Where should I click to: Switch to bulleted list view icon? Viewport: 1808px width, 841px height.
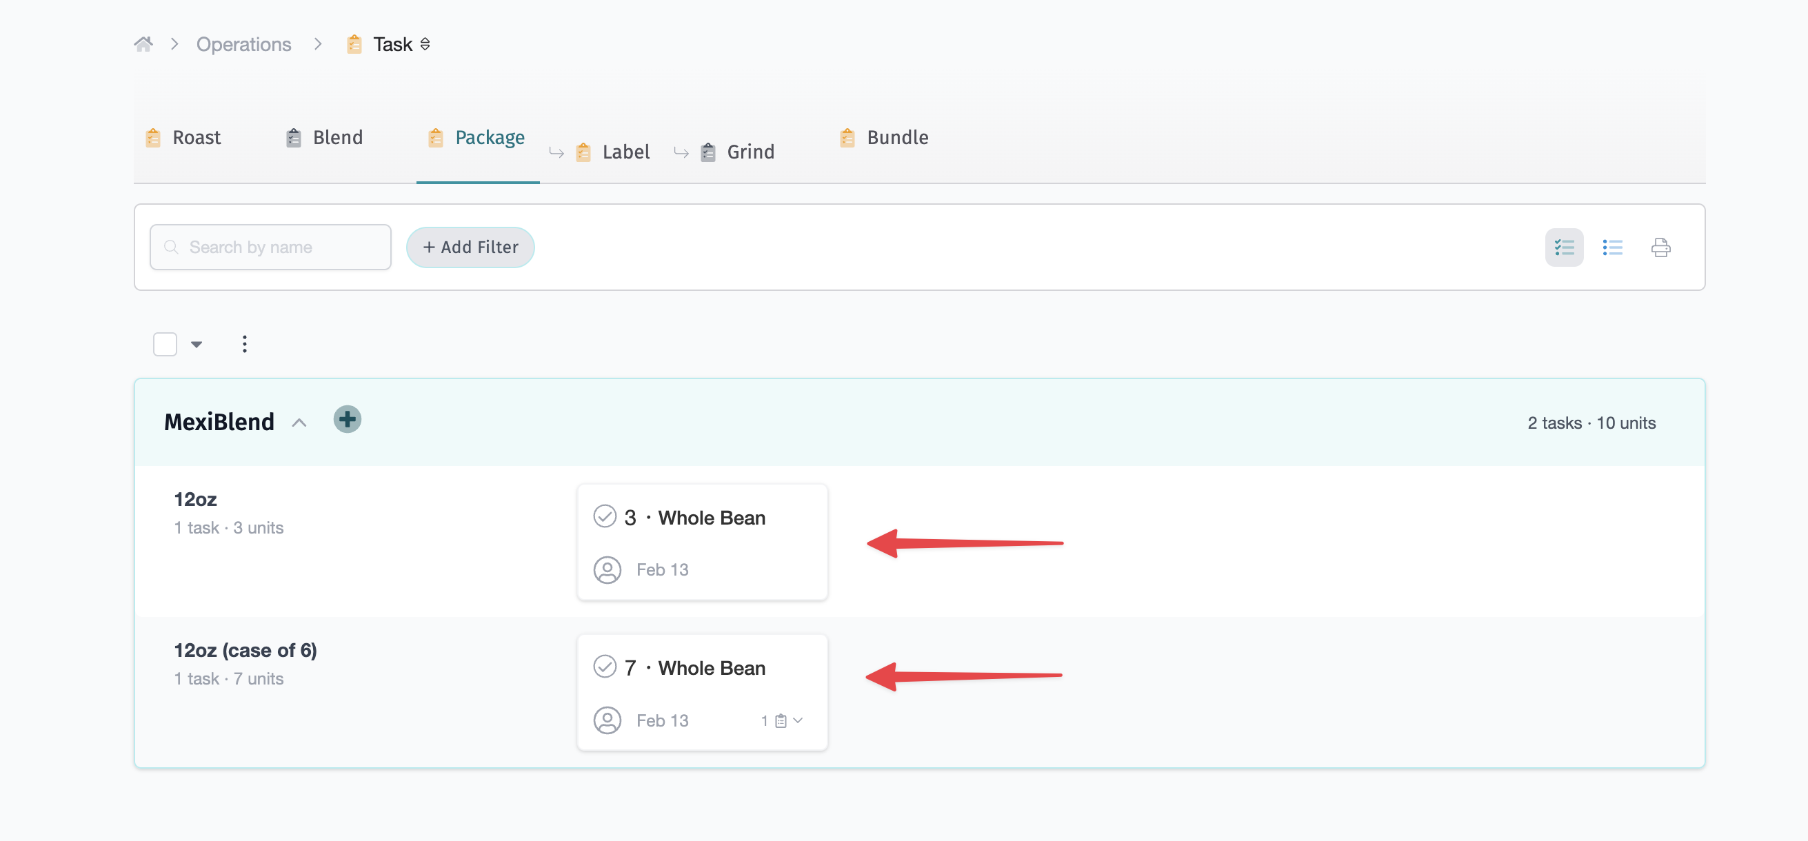[1612, 247]
